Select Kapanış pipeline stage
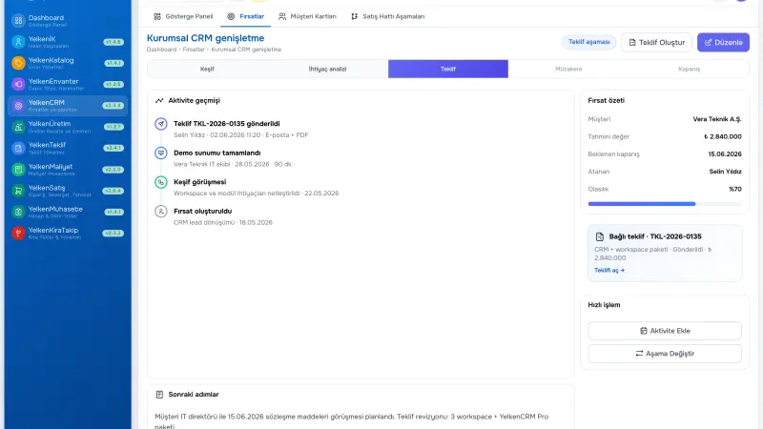Viewport: 763px width, 429px height. 689,69
